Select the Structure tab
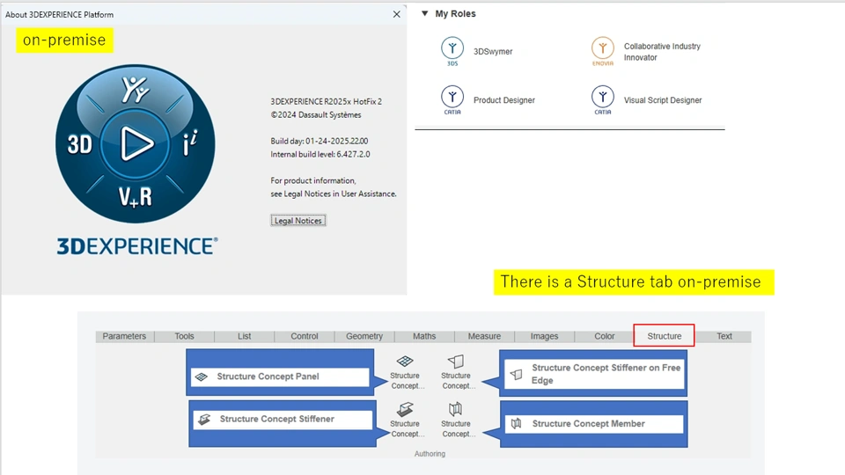 coord(665,336)
